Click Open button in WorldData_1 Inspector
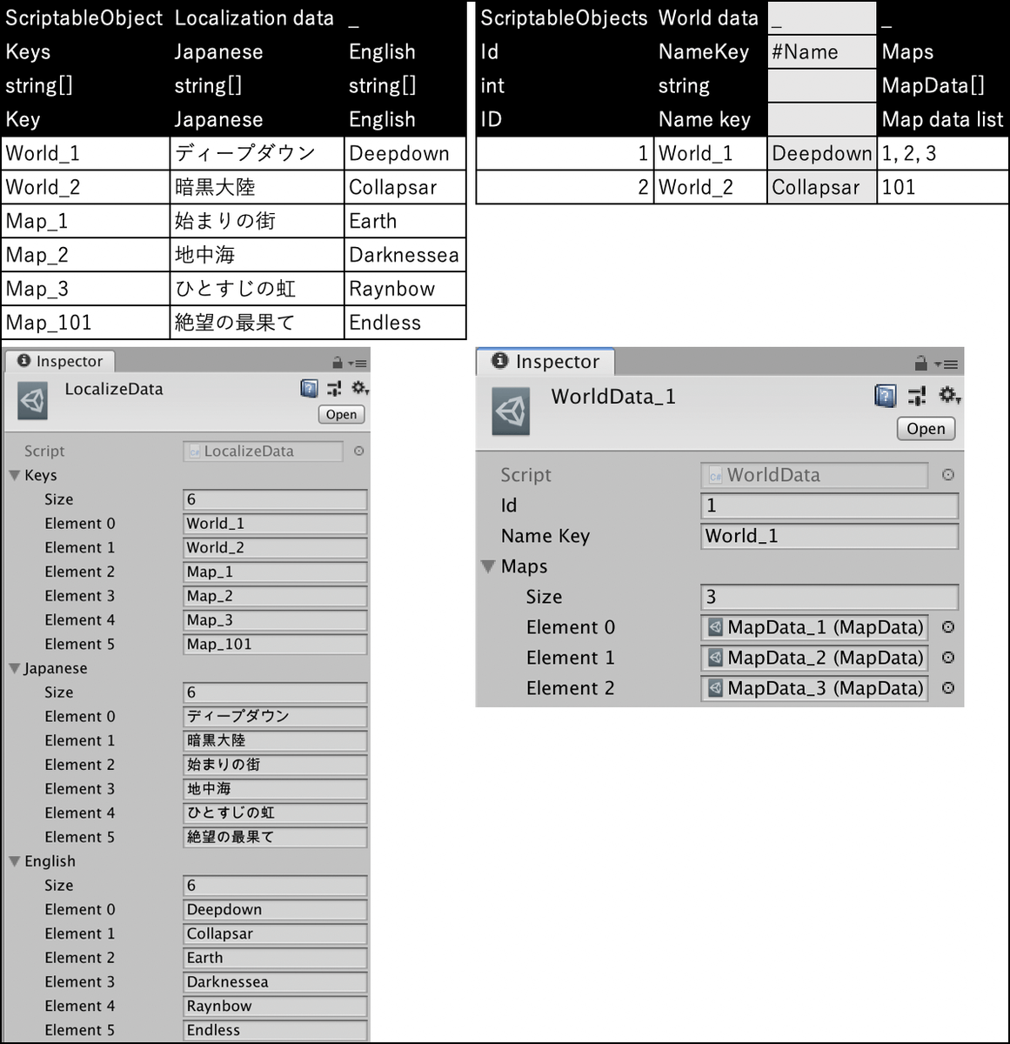The image size is (1010, 1044). coord(926,429)
